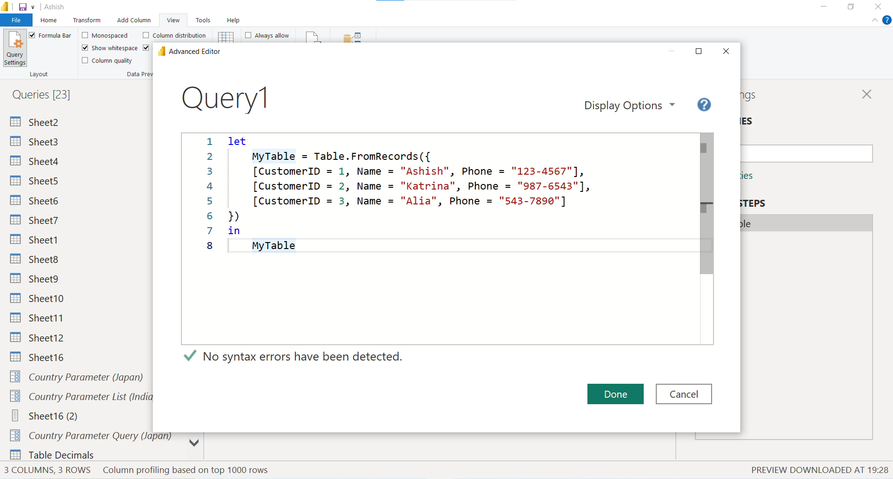Enable the Monospaced option
893x479 pixels.
85,35
